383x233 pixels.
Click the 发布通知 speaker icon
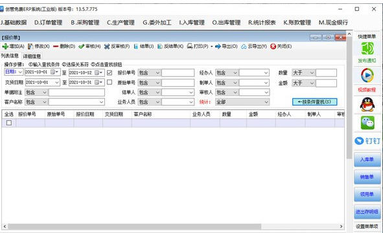(367, 49)
